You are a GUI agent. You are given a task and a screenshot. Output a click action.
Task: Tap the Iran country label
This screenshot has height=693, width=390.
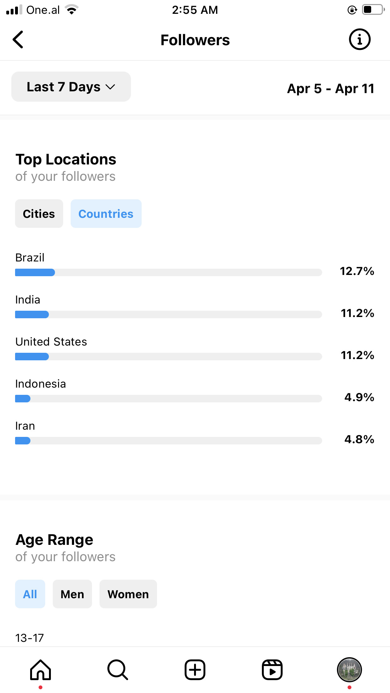click(x=25, y=426)
